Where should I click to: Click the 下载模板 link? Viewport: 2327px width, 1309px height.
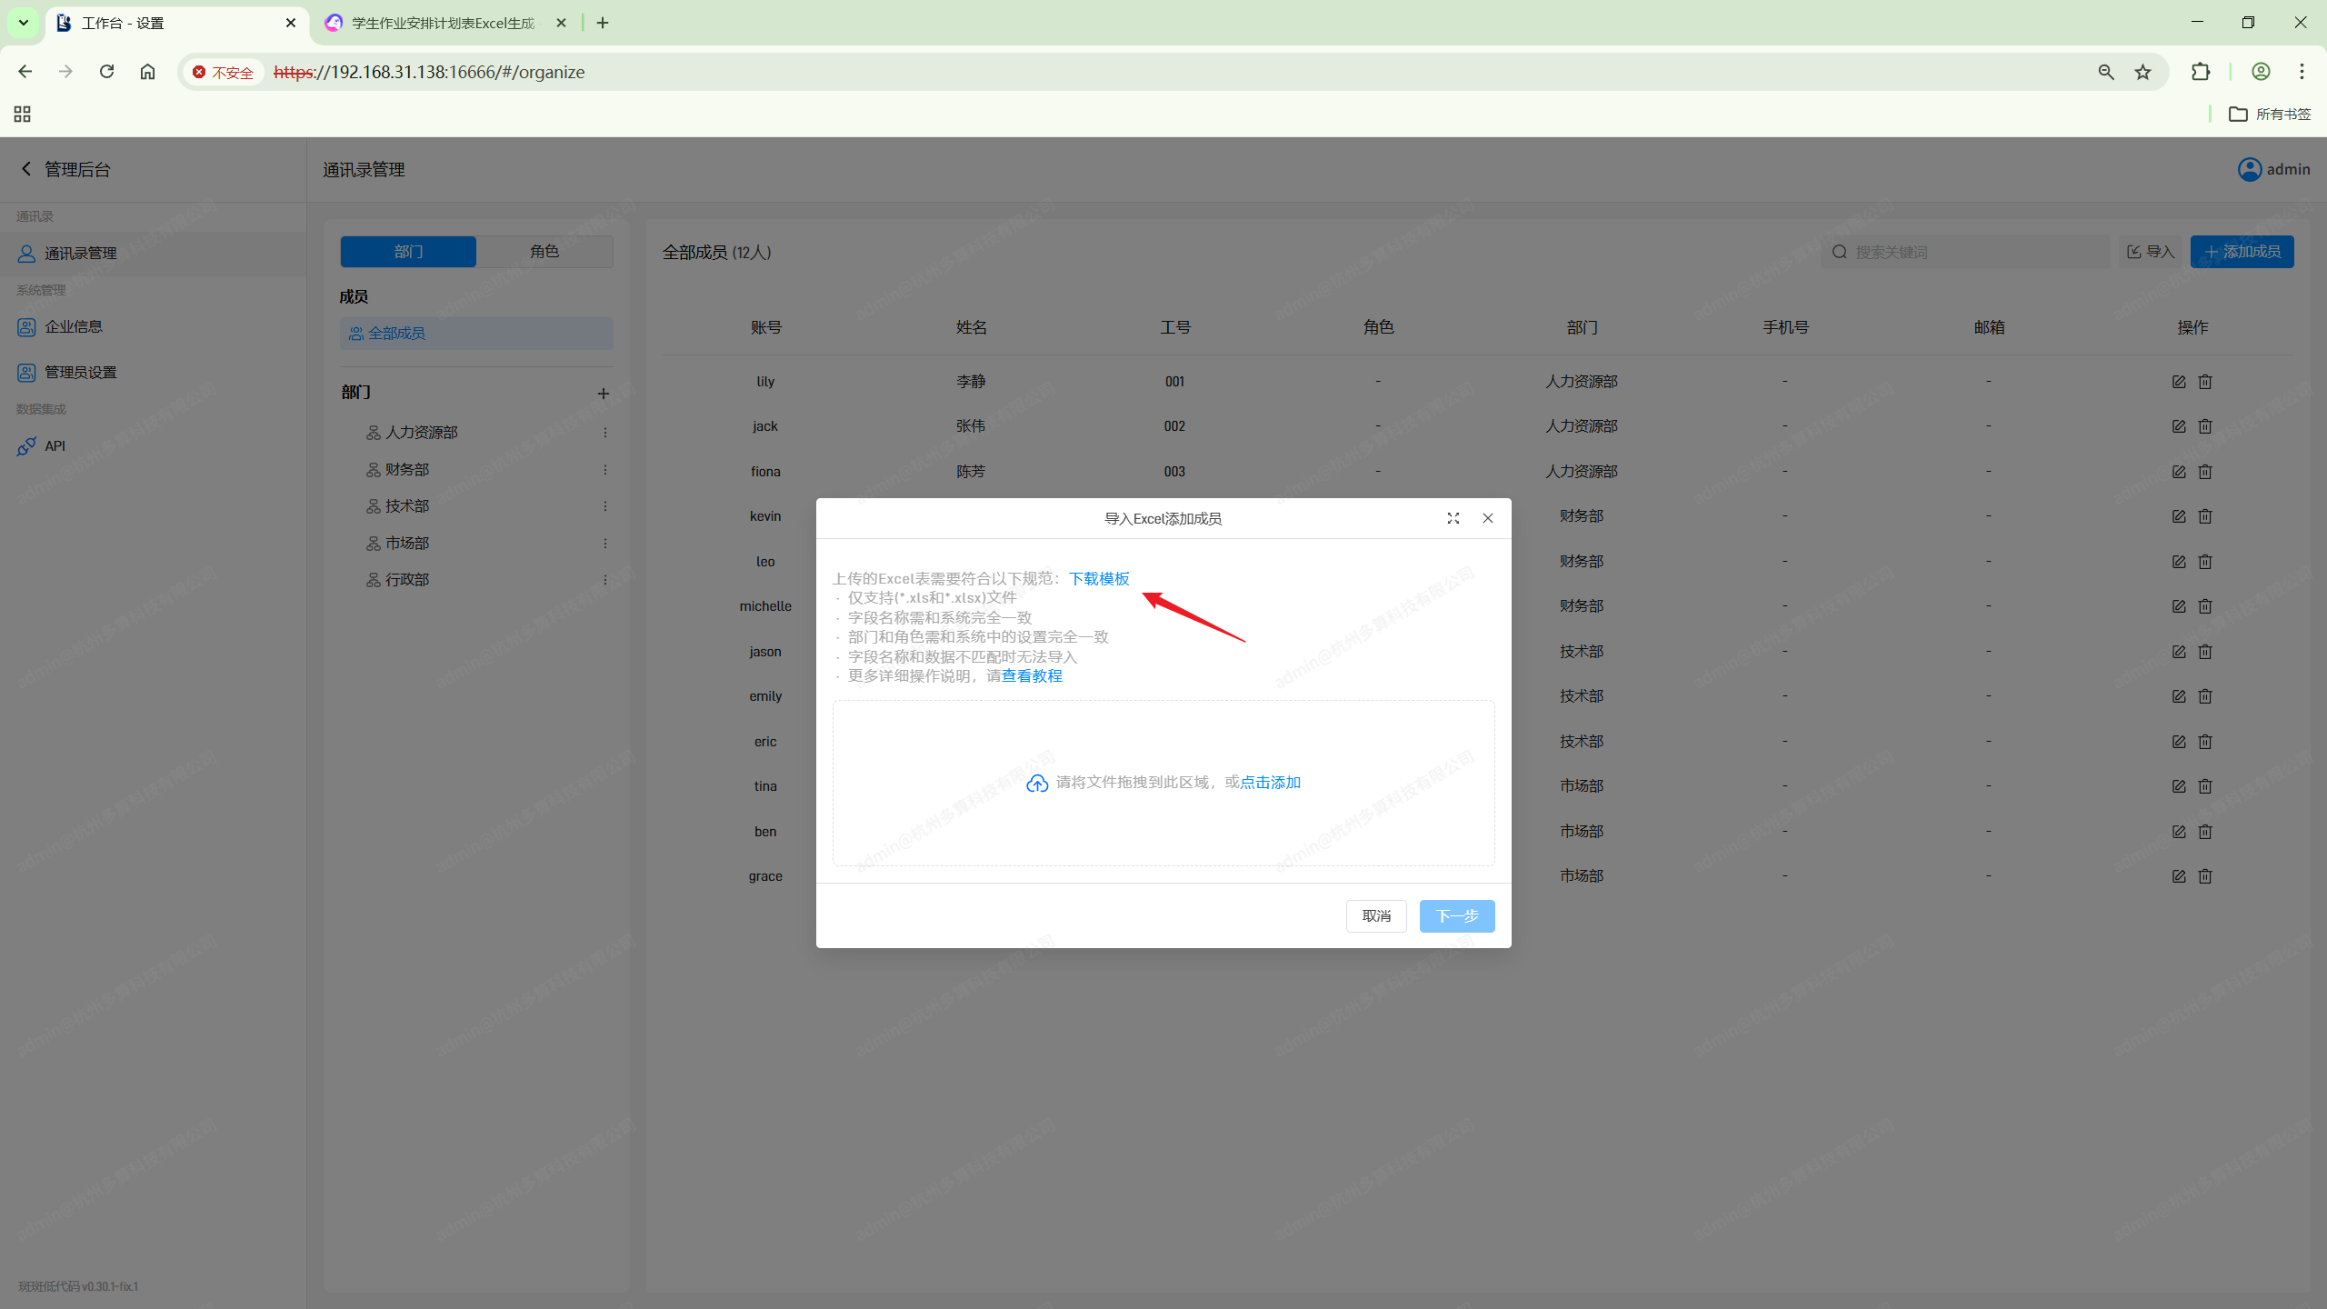[x=1099, y=579]
